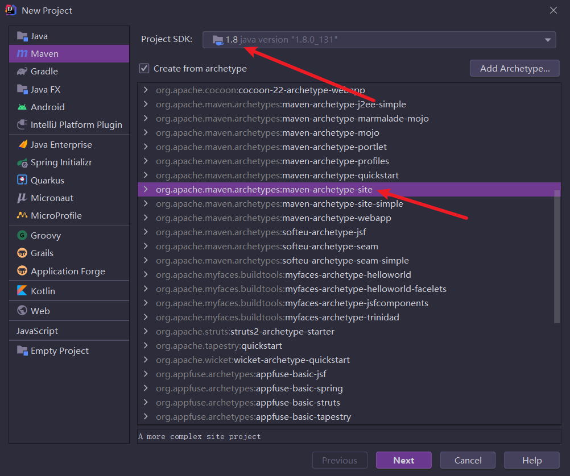Select Java Enterprise generator
570x476 pixels.
click(x=69, y=144)
